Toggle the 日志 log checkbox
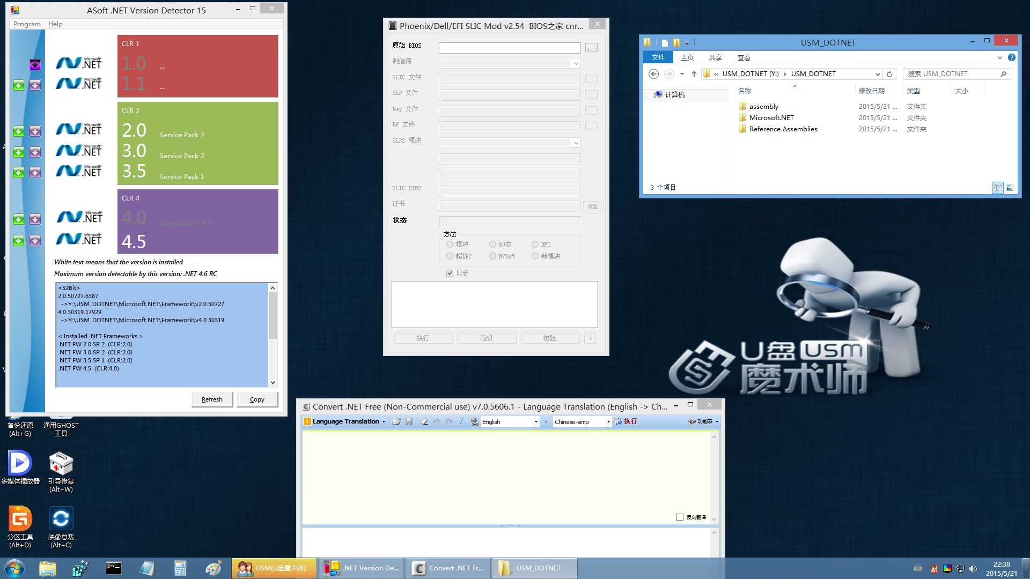Viewport: 1030px width, 579px height. pyautogui.click(x=450, y=273)
